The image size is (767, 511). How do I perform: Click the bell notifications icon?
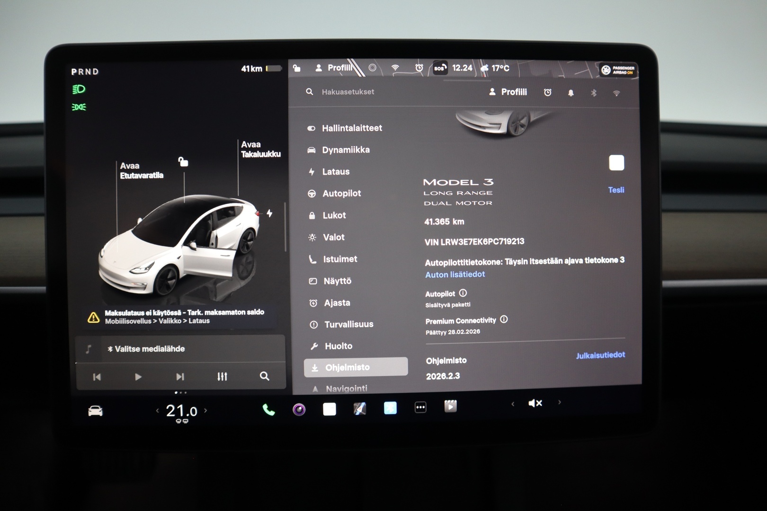pyautogui.click(x=571, y=92)
